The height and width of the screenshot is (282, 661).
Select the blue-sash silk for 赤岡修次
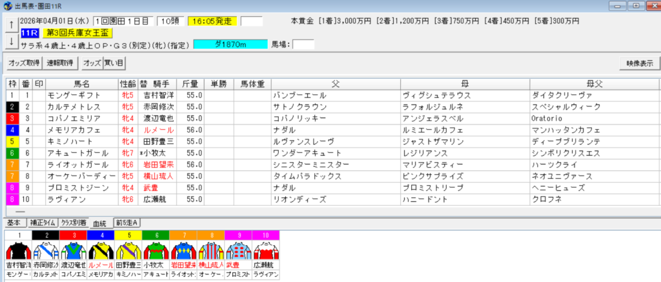coord(46,249)
